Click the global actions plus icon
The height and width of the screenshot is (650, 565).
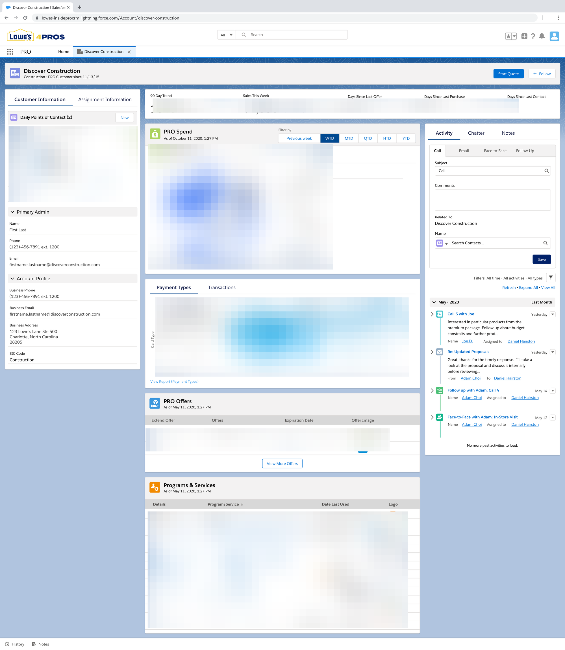tap(524, 36)
